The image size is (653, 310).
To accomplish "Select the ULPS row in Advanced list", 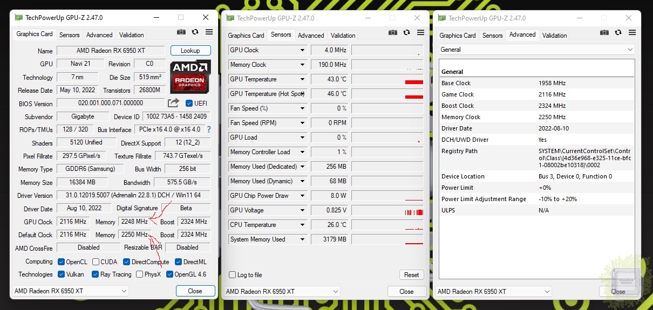I will coord(536,210).
